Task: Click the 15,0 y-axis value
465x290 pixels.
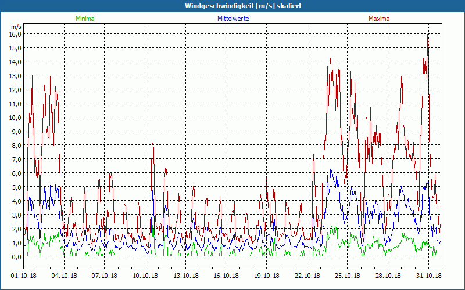Action: [x=16, y=48]
